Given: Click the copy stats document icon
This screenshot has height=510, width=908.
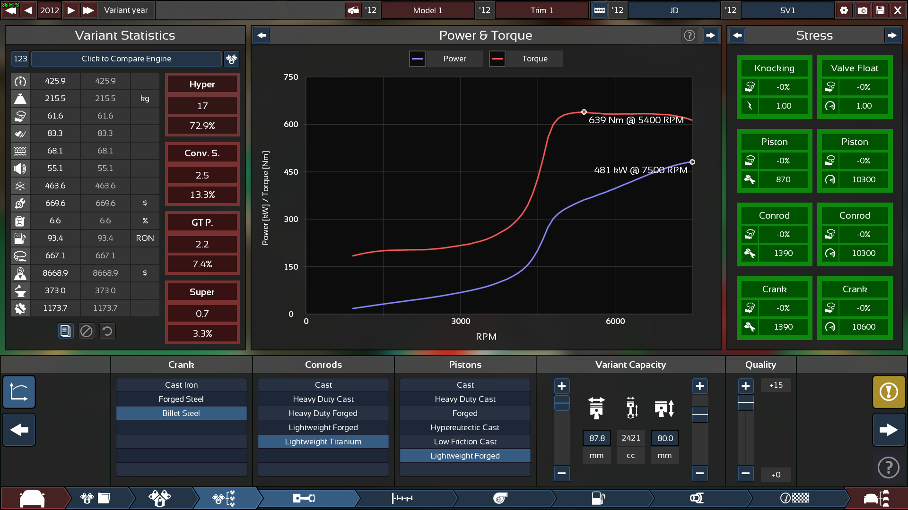Looking at the screenshot, I should [x=66, y=331].
